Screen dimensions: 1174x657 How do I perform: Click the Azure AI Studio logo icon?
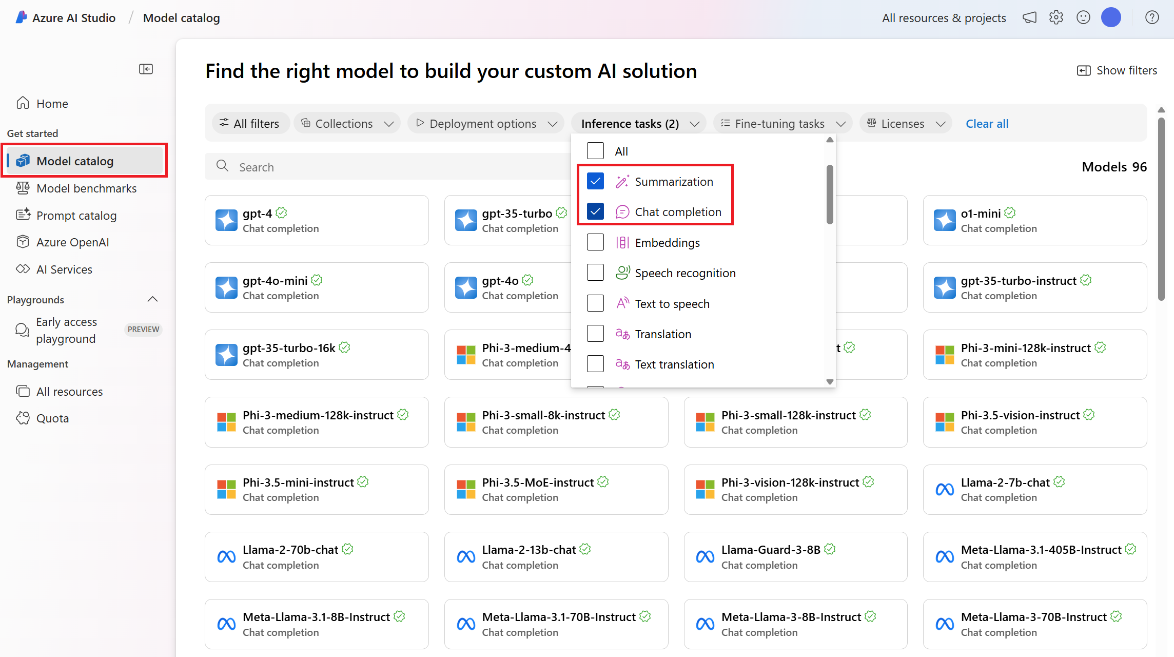pos(21,17)
